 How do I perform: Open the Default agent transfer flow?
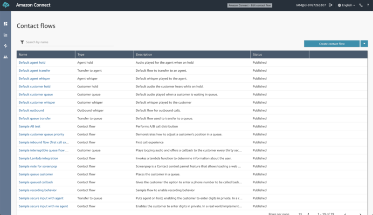tap(34, 70)
